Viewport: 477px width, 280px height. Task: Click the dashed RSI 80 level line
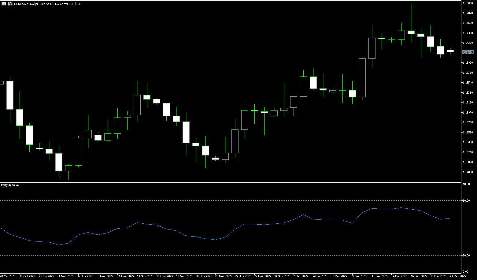pos(214,201)
